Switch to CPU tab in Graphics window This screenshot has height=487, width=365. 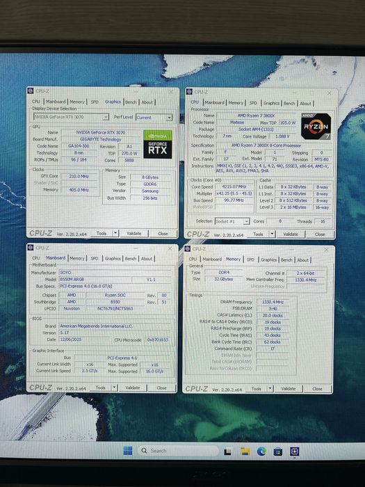[36, 102]
